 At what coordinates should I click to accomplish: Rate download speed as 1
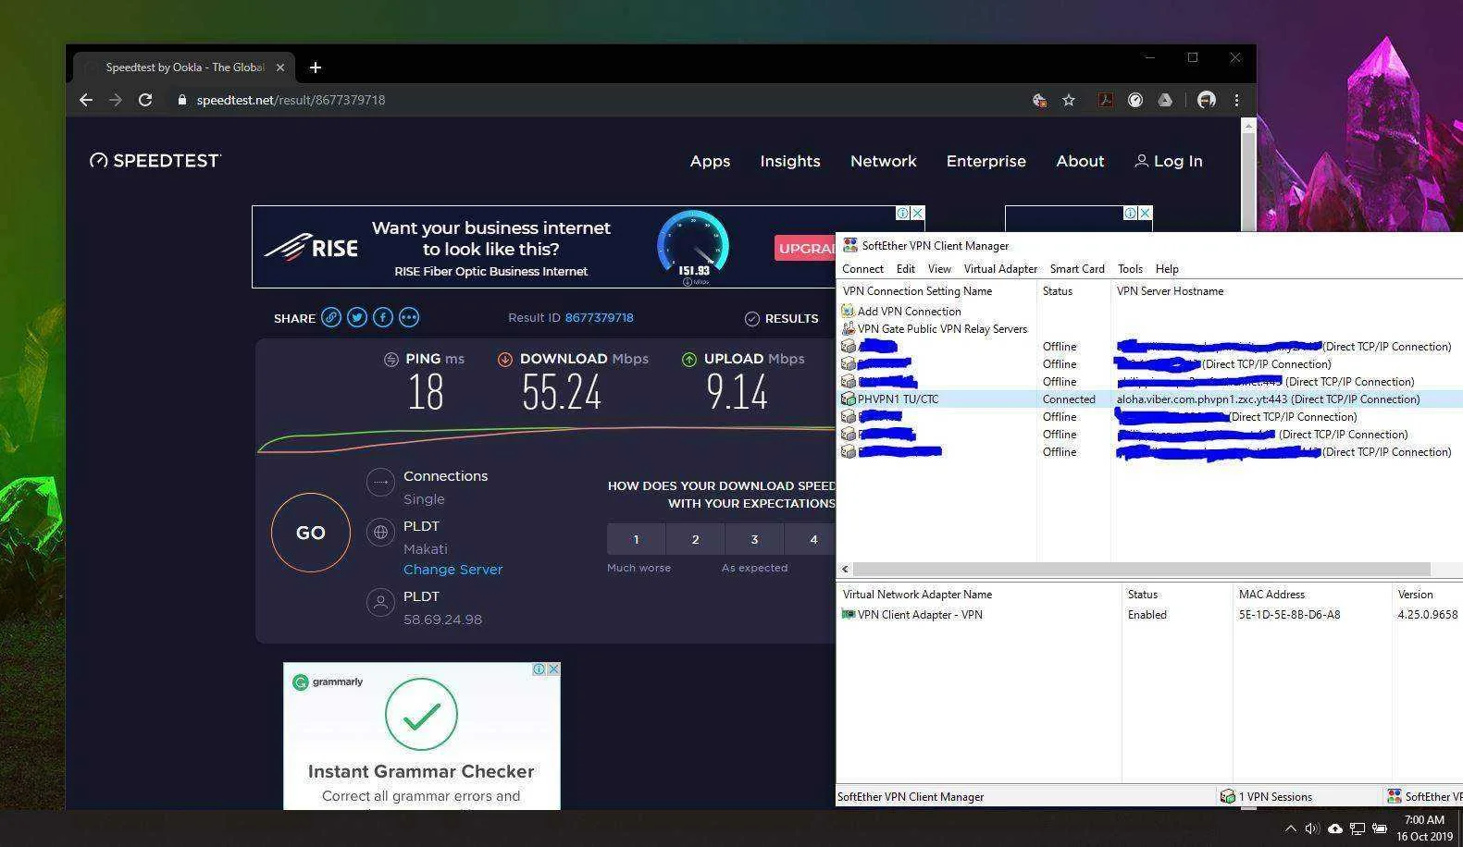636,539
